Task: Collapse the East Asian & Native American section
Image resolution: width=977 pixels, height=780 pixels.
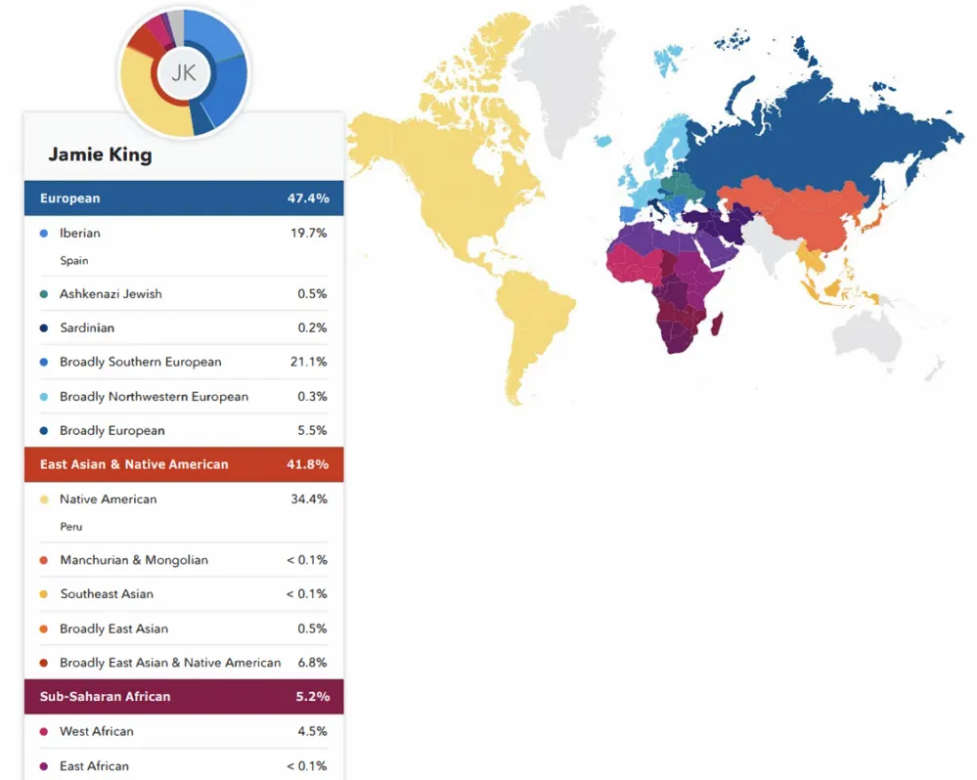Action: click(183, 464)
